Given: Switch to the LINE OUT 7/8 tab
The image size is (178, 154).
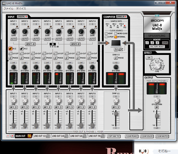Looking at the screenshot, I should [95, 136].
